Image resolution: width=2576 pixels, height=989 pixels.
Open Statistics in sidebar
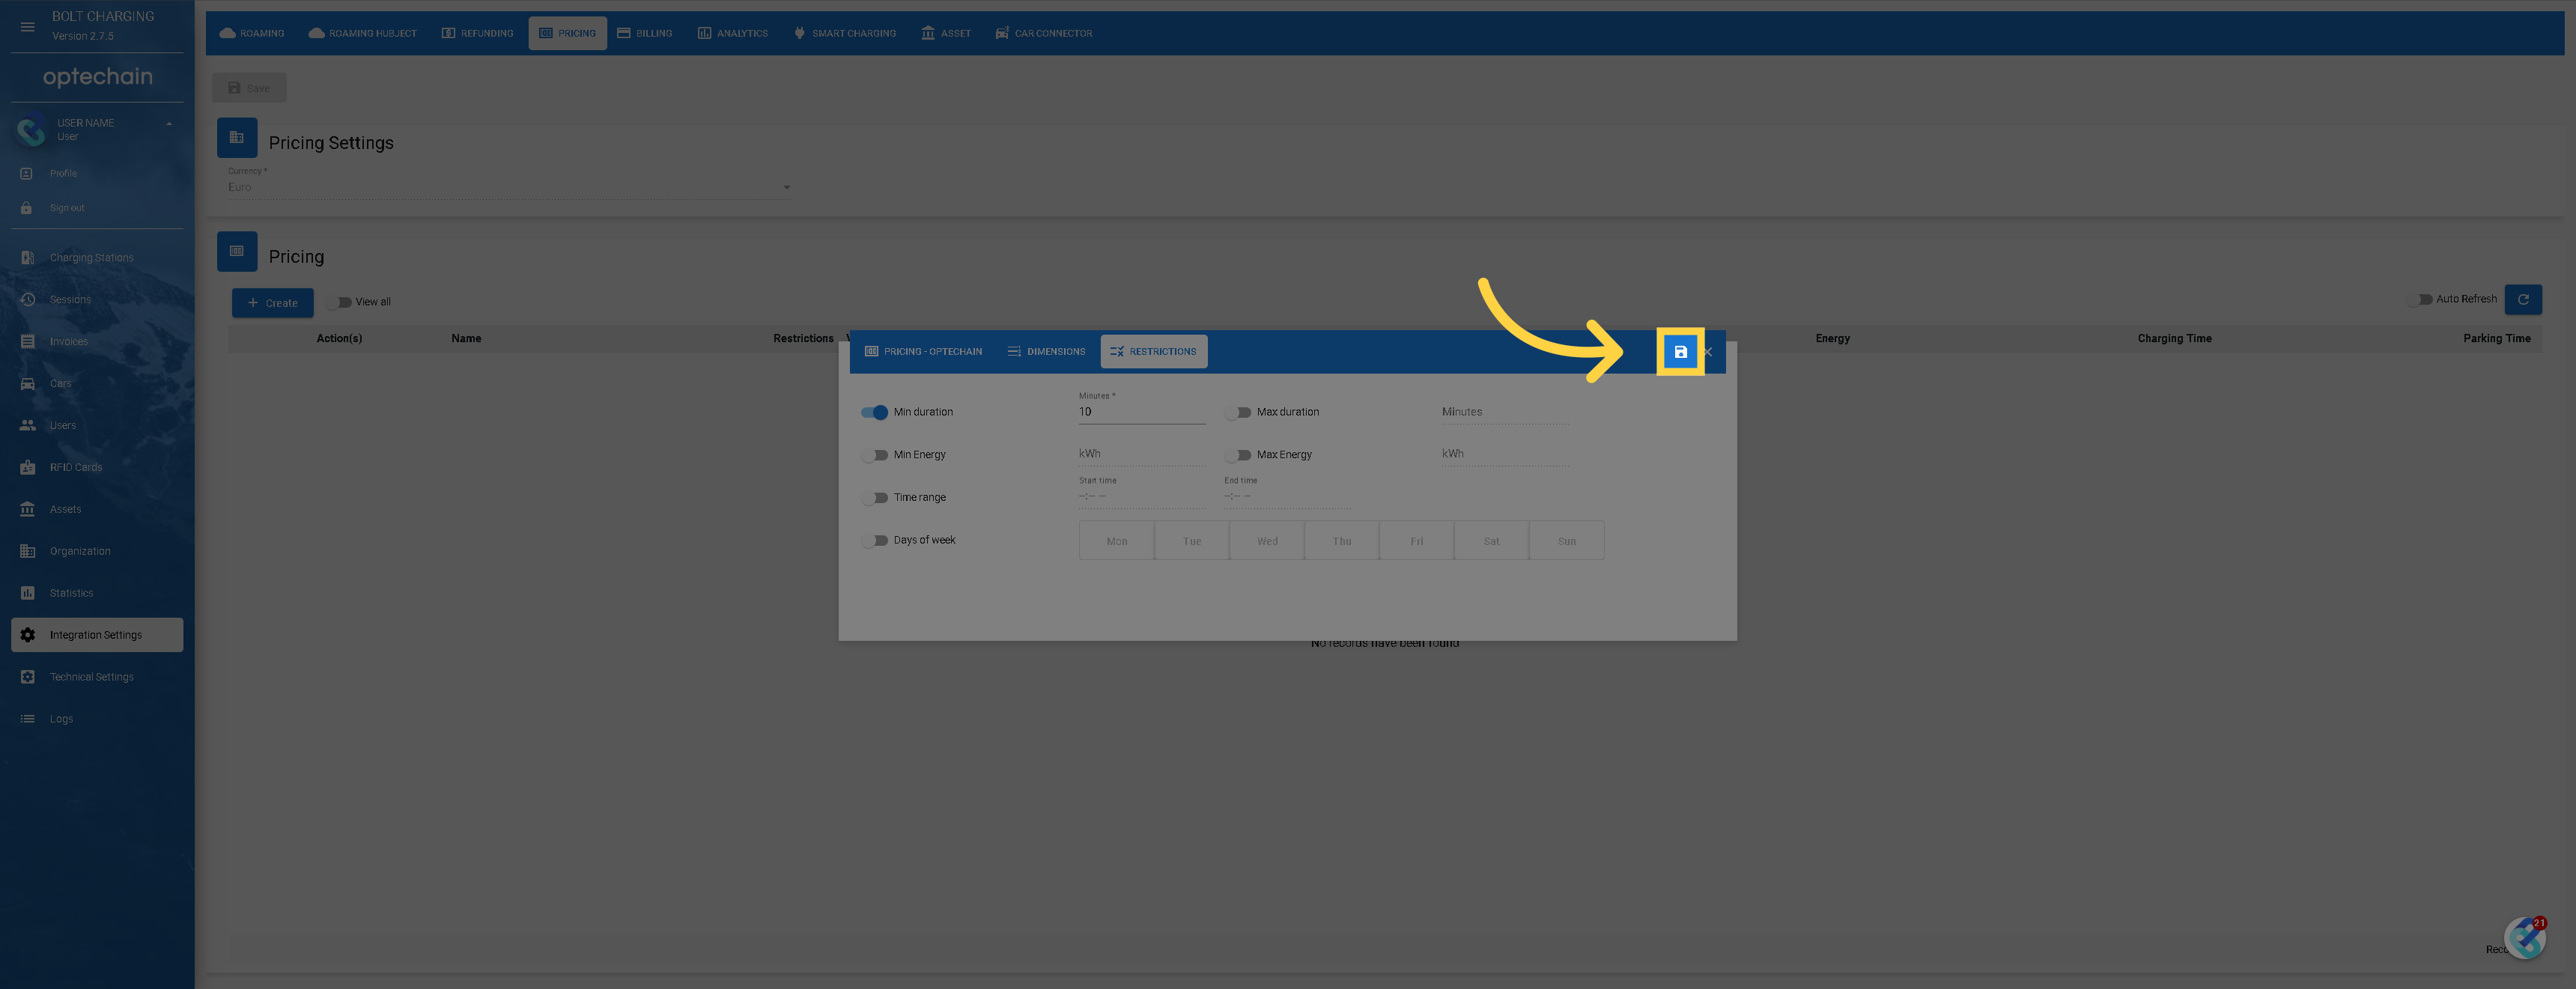click(x=71, y=593)
